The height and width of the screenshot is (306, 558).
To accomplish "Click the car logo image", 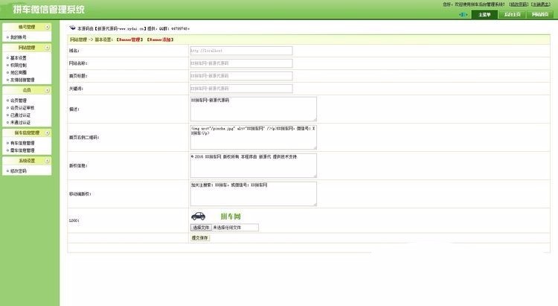I will 198,216.
